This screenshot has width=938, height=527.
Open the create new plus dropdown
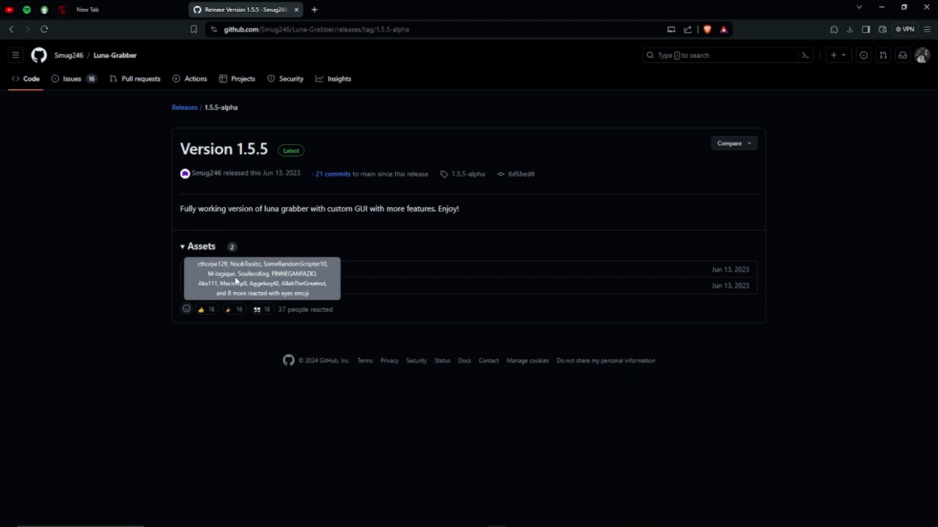tap(838, 55)
